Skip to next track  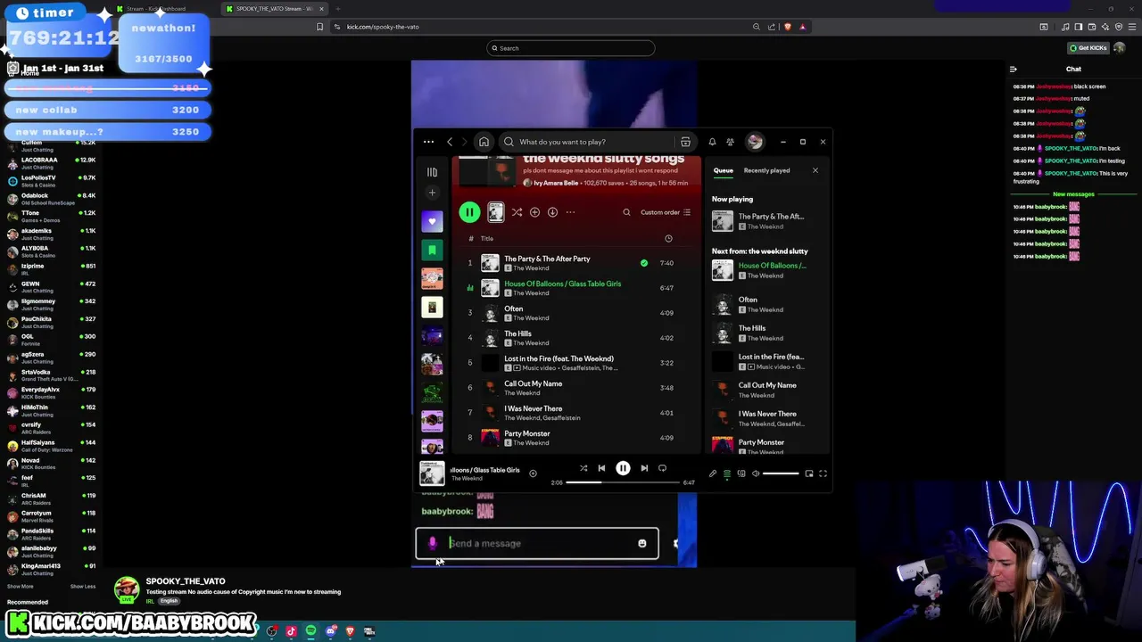(644, 468)
